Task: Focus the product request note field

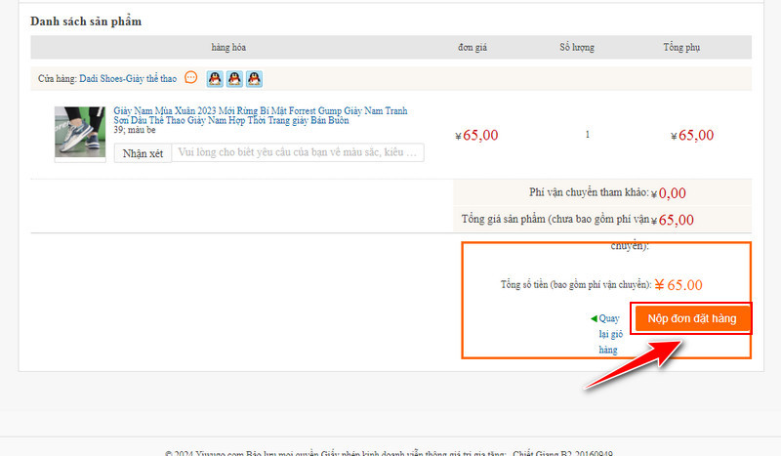Action: [298, 152]
